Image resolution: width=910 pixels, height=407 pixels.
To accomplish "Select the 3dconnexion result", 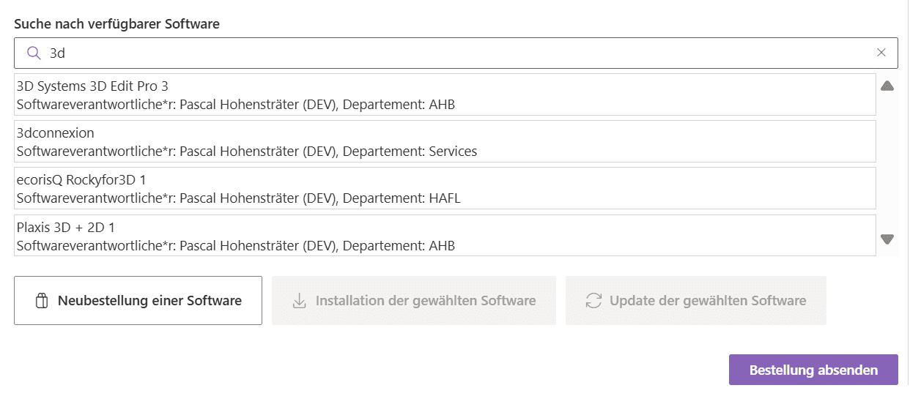I will 445,141.
